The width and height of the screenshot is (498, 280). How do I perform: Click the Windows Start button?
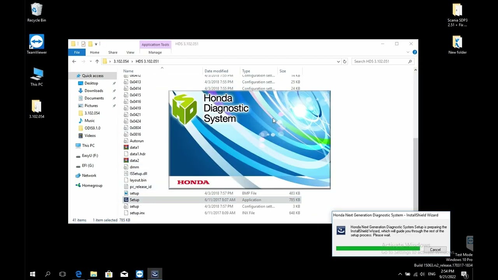(33, 274)
